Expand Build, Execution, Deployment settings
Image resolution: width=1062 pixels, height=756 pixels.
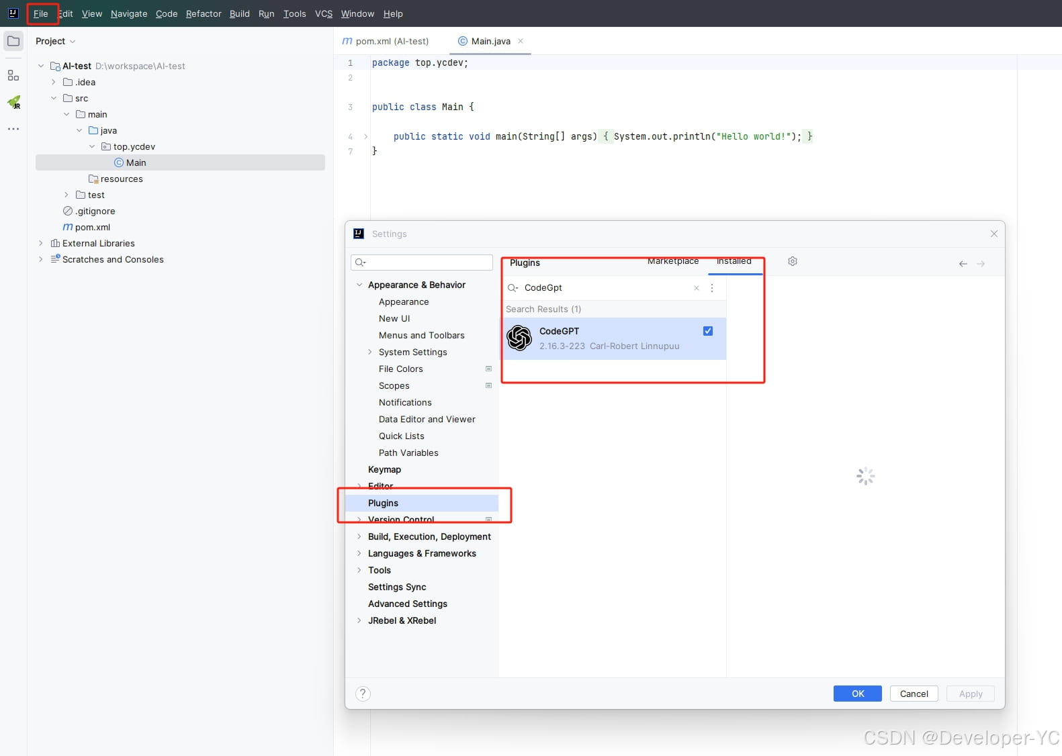pyautogui.click(x=359, y=536)
